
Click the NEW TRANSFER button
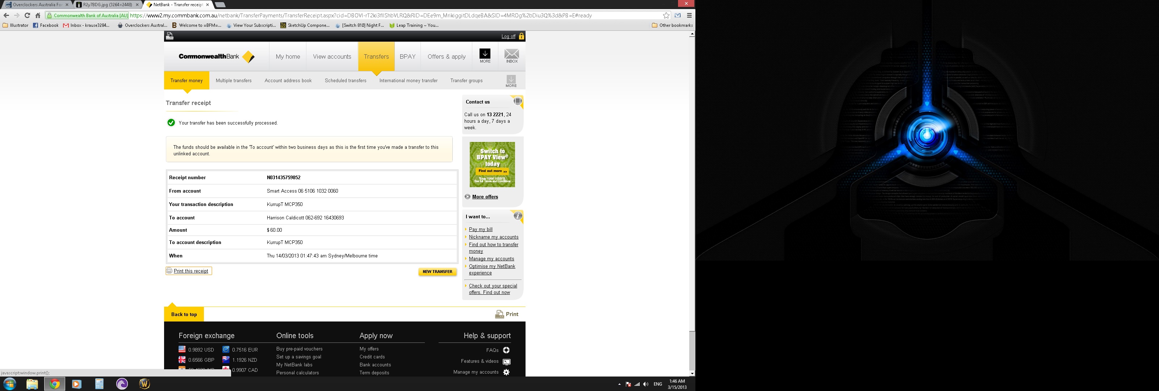[x=437, y=272]
